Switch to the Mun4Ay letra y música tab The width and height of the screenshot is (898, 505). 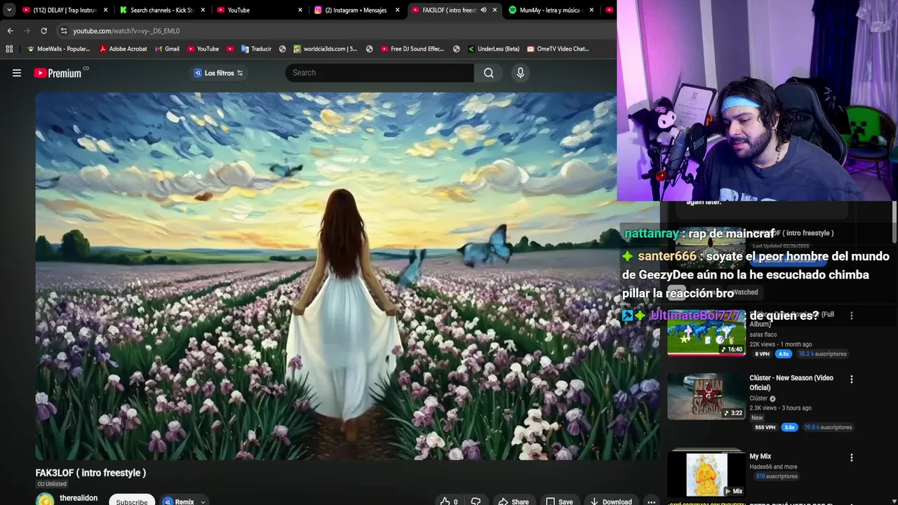(551, 10)
